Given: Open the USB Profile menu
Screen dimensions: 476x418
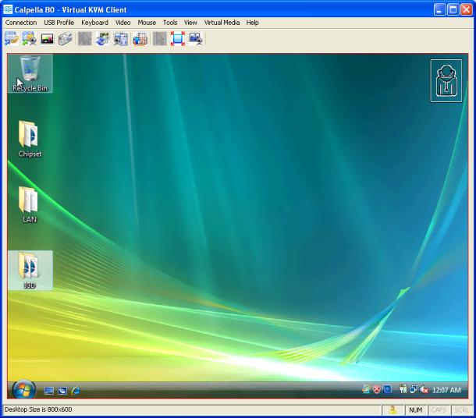Looking at the screenshot, I should (x=59, y=23).
